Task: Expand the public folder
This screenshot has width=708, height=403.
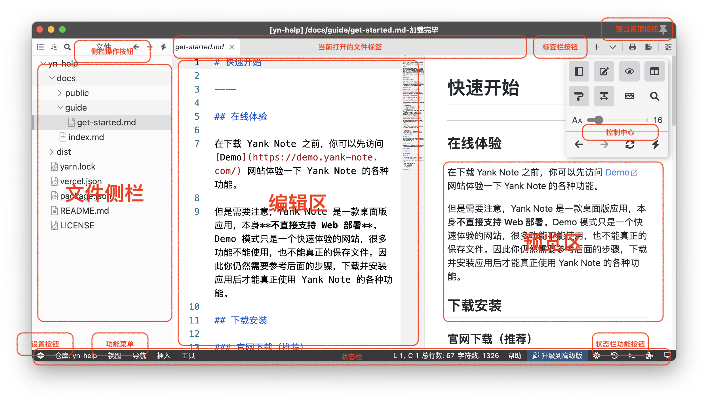Action: pyautogui.click(x=60, y=93)
